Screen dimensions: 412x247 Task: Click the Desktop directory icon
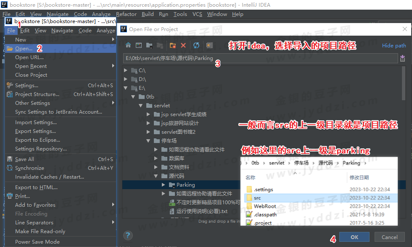coord(139,45)
